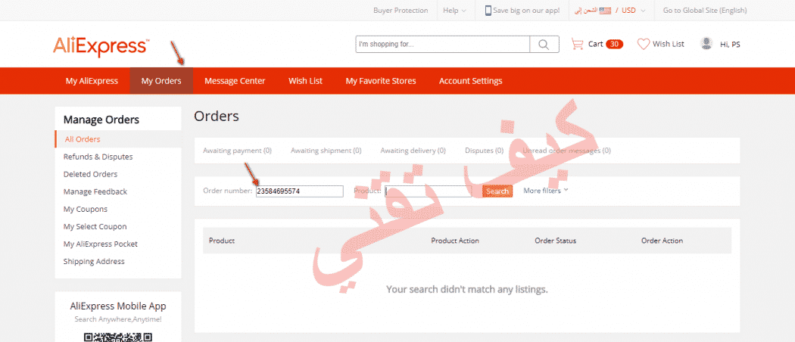Open Account Settings tab
Image resolution: width=795 pixels, height=342 pixels.
tap(470, 81)
